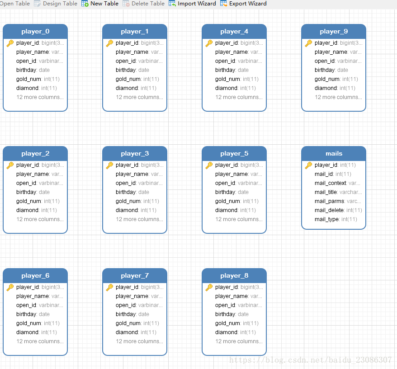Click diamond column in player_8
The width and height of the screenshot is (397, 369).
[236, 332]
